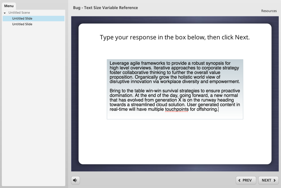Collapse the Untitled Scene disclosure triangle
The width and height of the screenshot is (281, 188).
(x=5, y=13)
